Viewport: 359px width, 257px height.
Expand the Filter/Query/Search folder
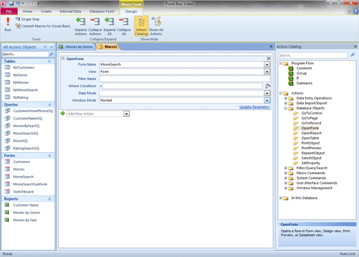286,168
